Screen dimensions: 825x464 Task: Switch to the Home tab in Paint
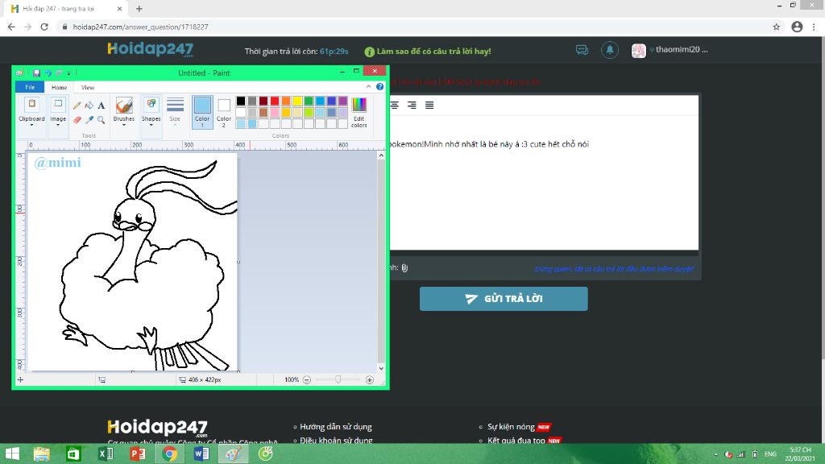(x=59, y=87)
